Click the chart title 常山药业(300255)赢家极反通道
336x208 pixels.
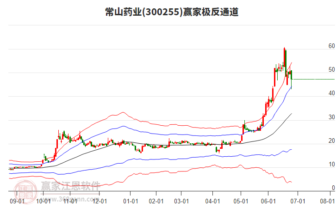click(172, 12)
